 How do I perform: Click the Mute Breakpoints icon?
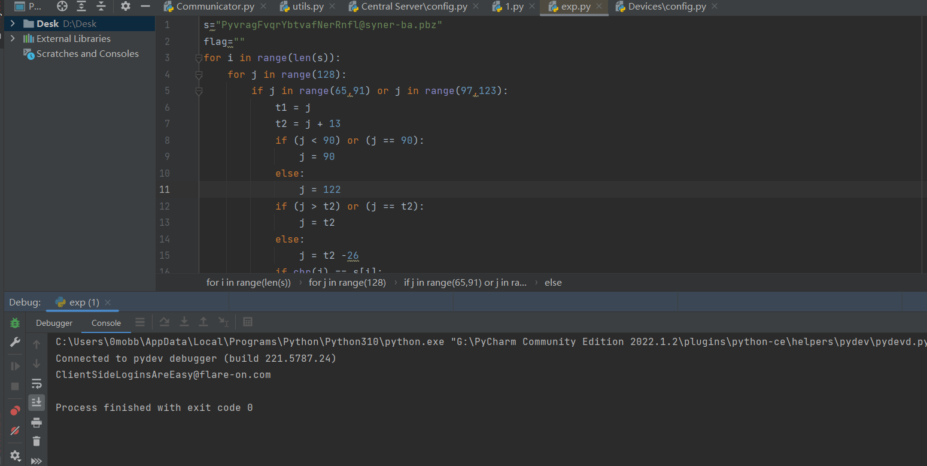[15, 431]
